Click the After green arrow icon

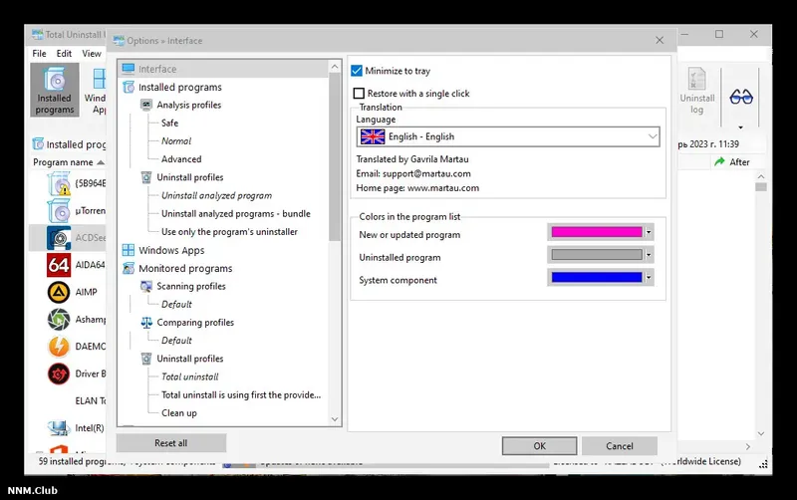coord(719,161)
